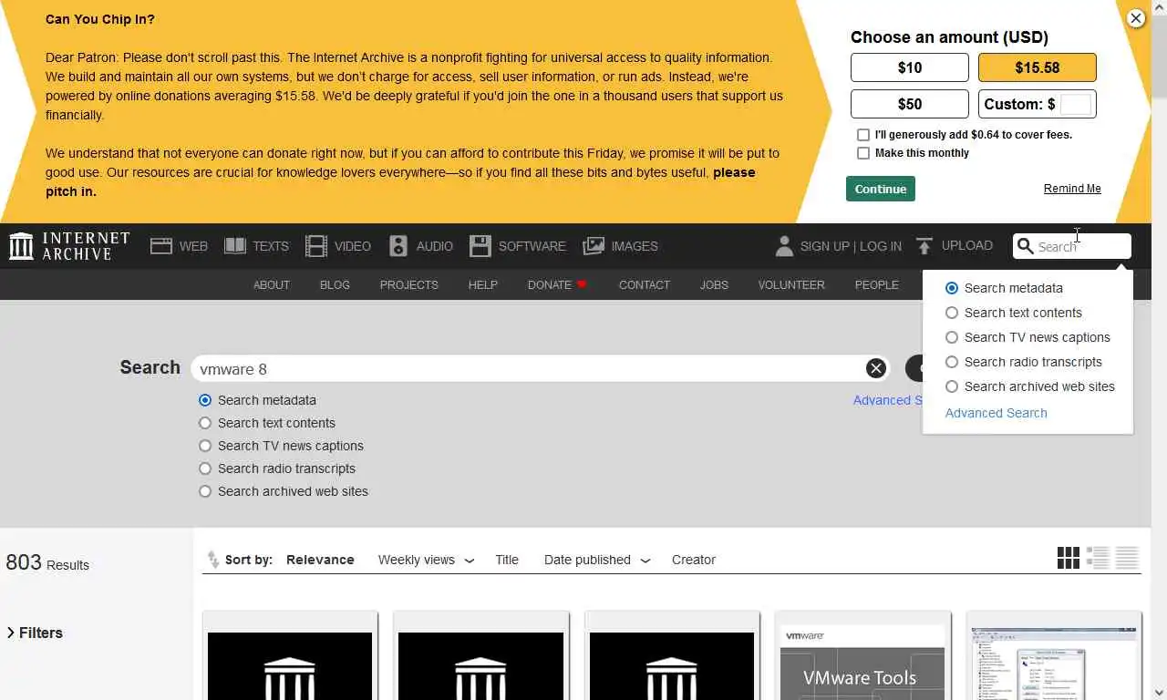The height and width of the screenshot is (700, 1167).
Task: Switch to compact list view
Action: tap(1127, 558)
